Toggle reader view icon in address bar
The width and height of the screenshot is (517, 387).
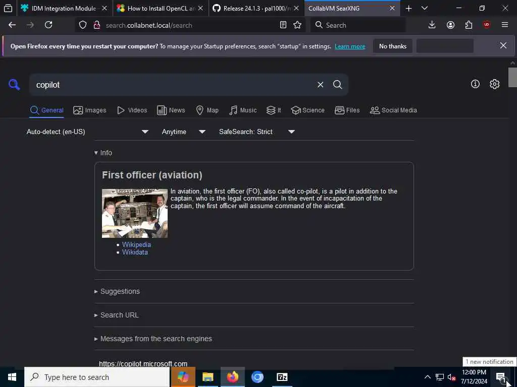(x=283, y=25)
